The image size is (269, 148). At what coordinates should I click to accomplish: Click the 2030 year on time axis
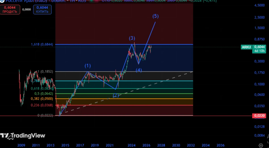[x=176, y=145]
